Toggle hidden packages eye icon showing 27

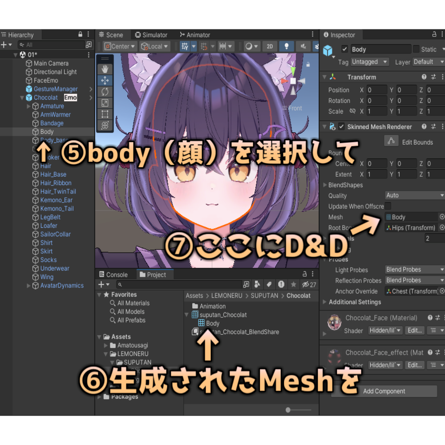(309, 284)
